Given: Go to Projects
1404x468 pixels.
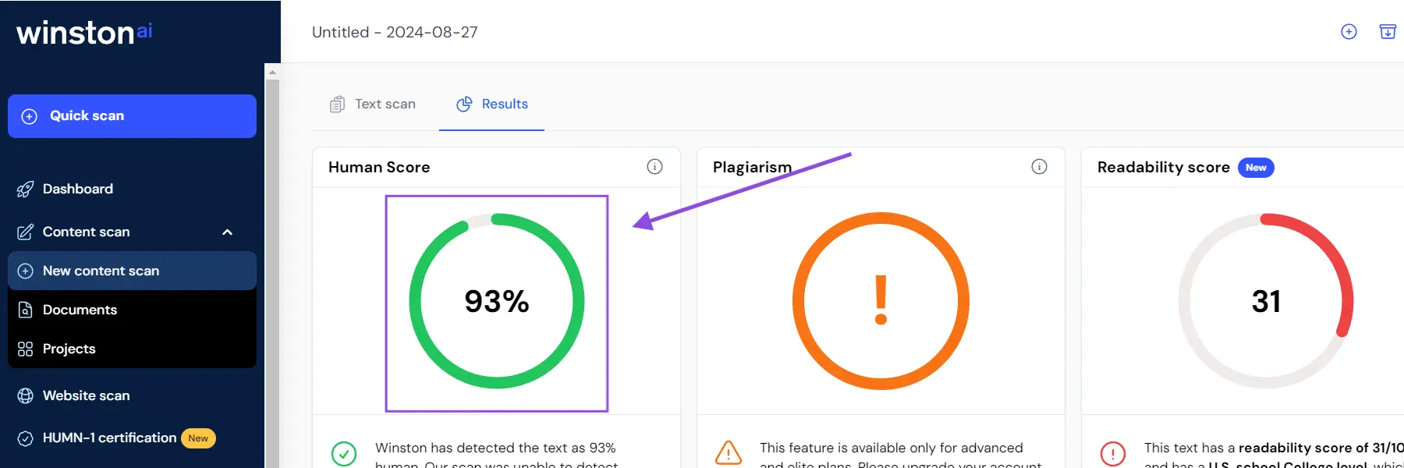Looking at the screenshot, I should click(x=69, y=349).
